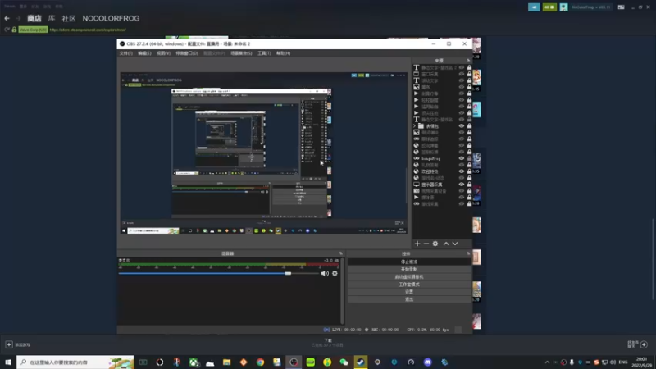Screen dimensions: 656x369
Task: Open File Explorer from the taskbar
Action: click(227, 362)
